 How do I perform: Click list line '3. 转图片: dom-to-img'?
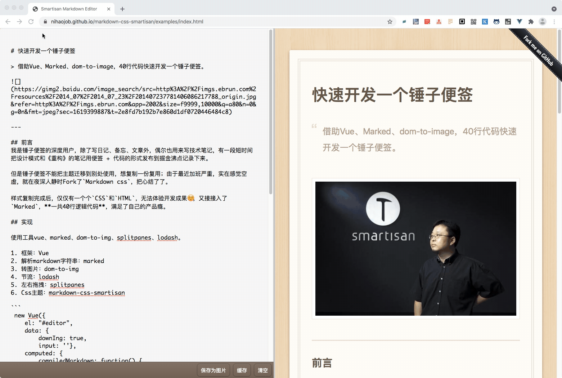pos(45,269)
